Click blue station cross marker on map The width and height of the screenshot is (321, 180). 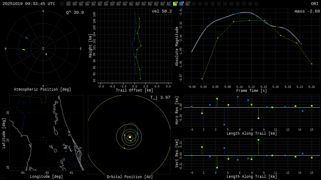66,151
